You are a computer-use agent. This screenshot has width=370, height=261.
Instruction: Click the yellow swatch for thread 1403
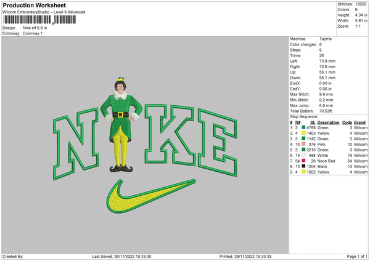(303, 133)
